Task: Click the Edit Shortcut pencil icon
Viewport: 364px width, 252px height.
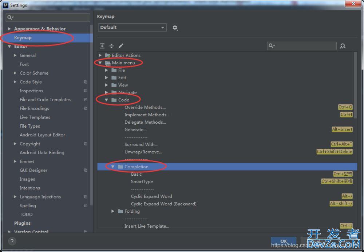Action: [x=121, y=46]
